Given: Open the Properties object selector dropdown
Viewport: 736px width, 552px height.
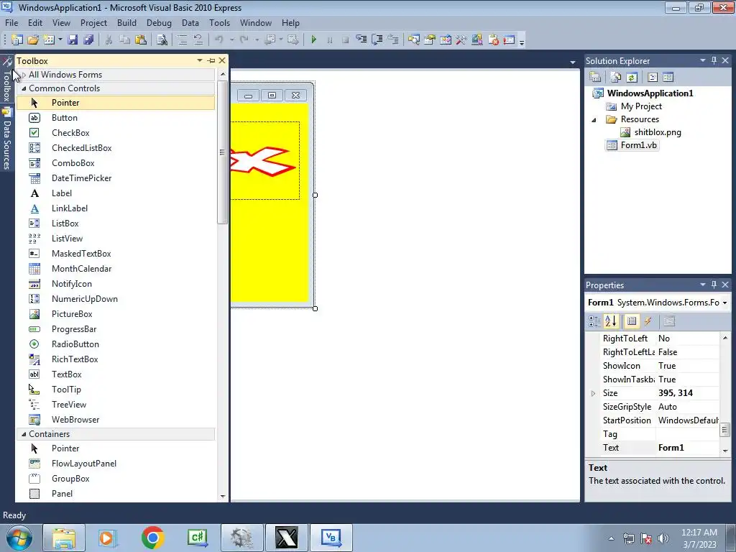Looking at the screenshot, I should (x=724, y=303).
